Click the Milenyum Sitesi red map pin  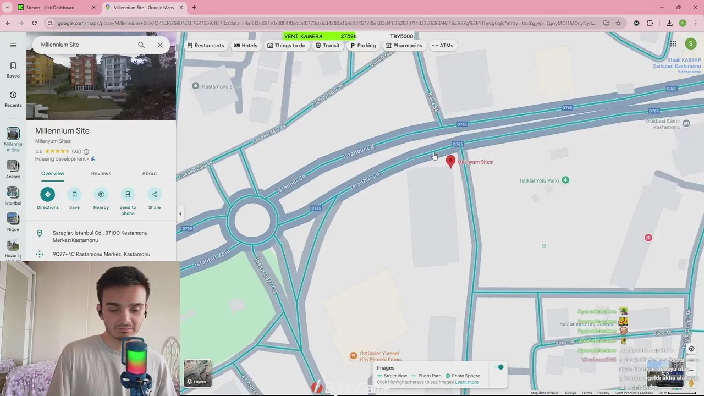(x=450, y=161)
